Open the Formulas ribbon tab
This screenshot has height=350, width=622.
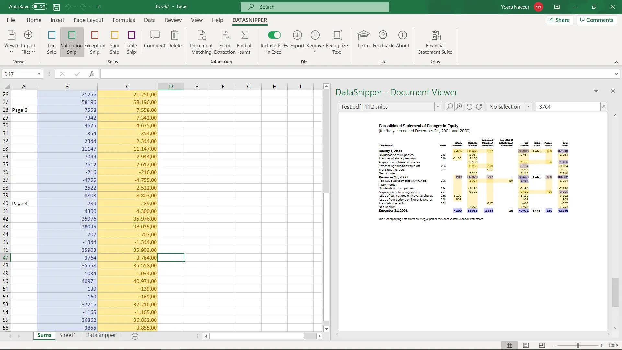[x=124, y=20]
